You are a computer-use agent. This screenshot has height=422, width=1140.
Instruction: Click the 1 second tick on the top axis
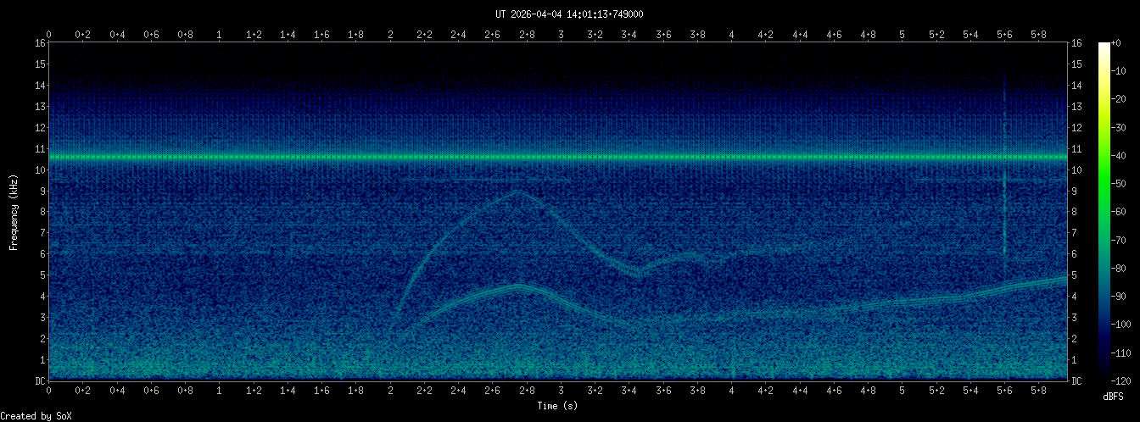click(220, 35)
